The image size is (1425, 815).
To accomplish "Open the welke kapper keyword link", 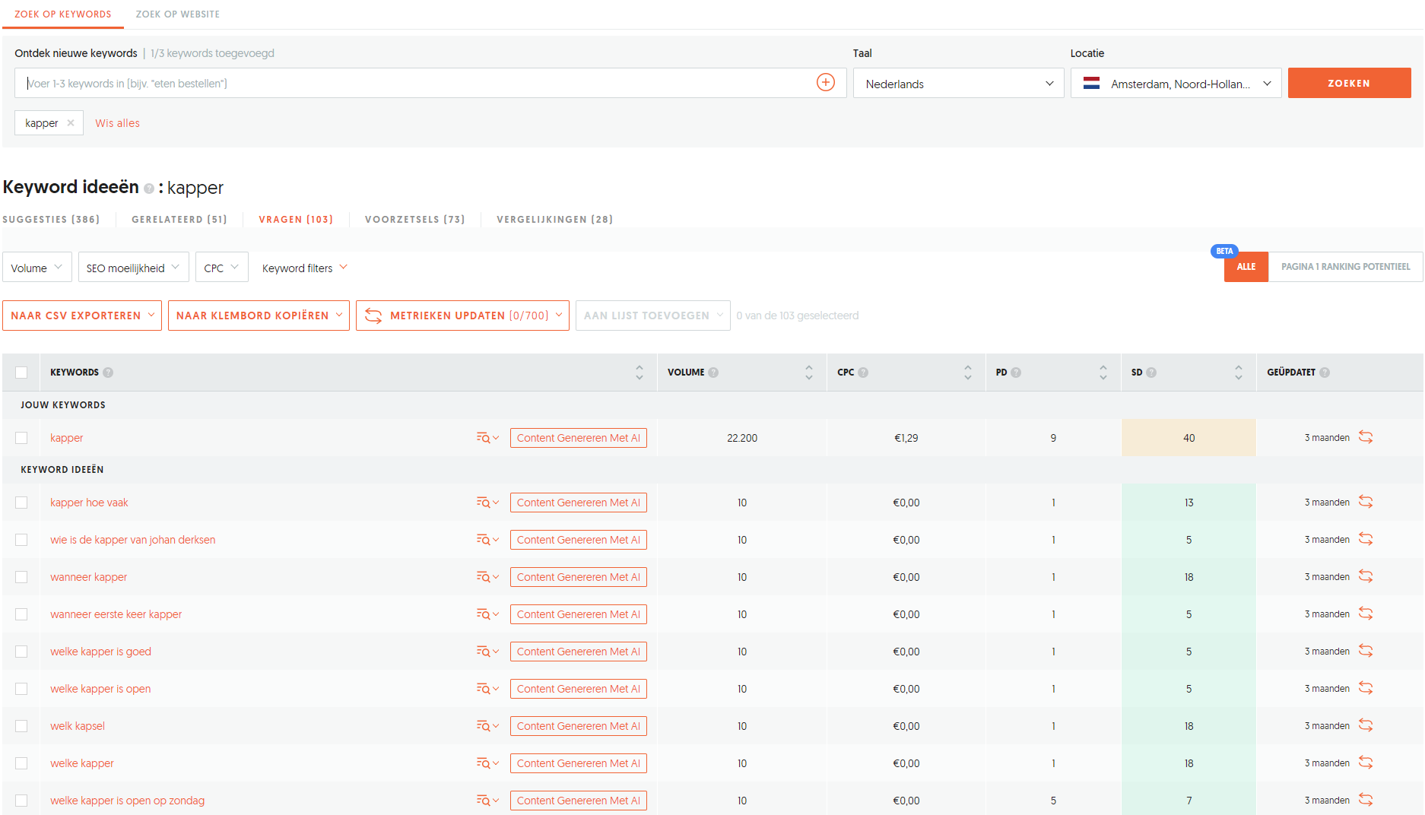I will coord(82,763).
